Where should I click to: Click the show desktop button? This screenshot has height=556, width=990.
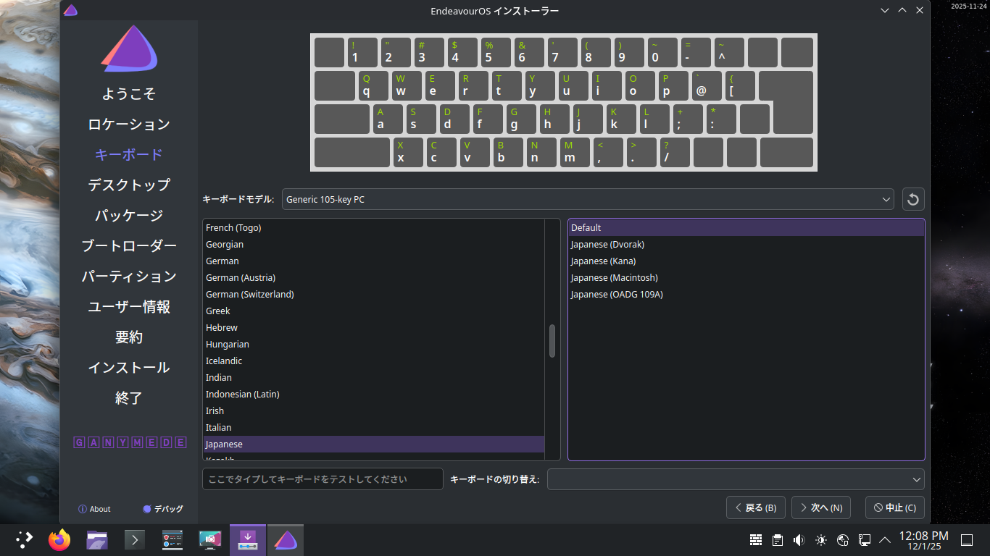[966, 539]
